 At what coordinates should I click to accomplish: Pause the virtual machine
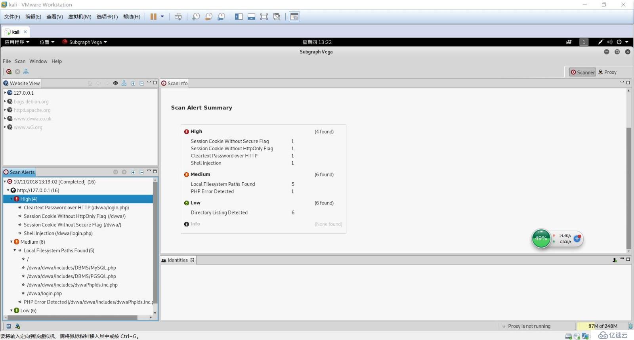tap(153, 17)
